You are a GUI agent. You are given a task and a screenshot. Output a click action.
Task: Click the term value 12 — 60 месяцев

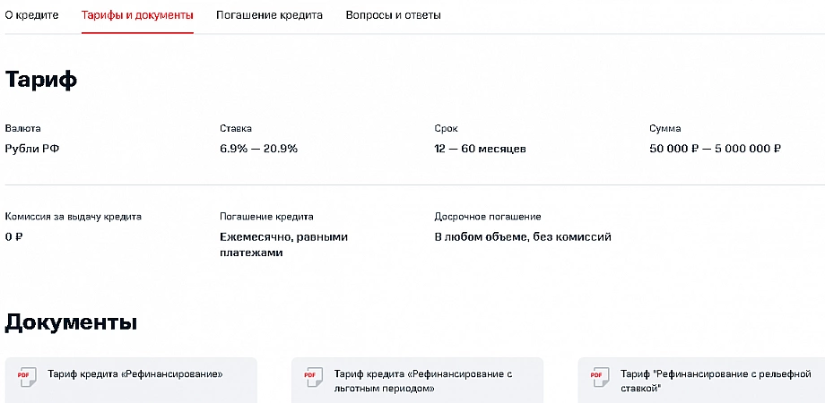pyautogui.click(x=480, y=149)
